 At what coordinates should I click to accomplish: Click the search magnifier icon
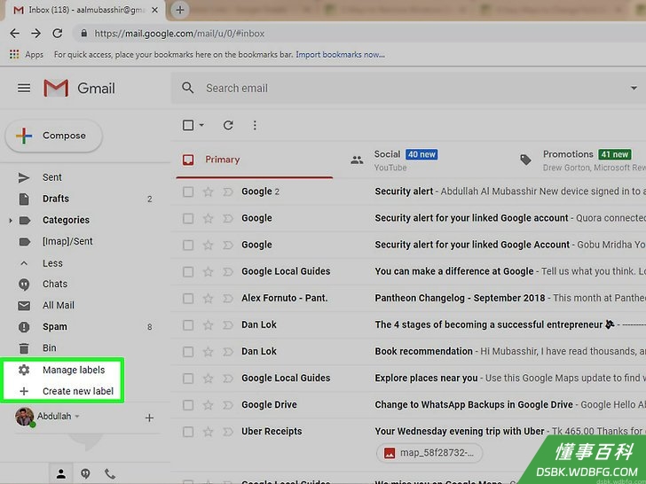tap(188, 88)
